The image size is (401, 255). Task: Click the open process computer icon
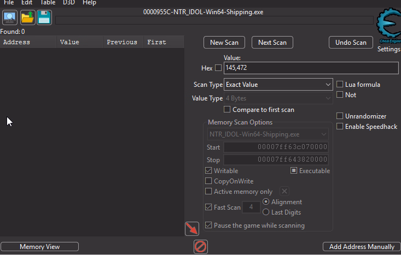(x=10, y=18)
